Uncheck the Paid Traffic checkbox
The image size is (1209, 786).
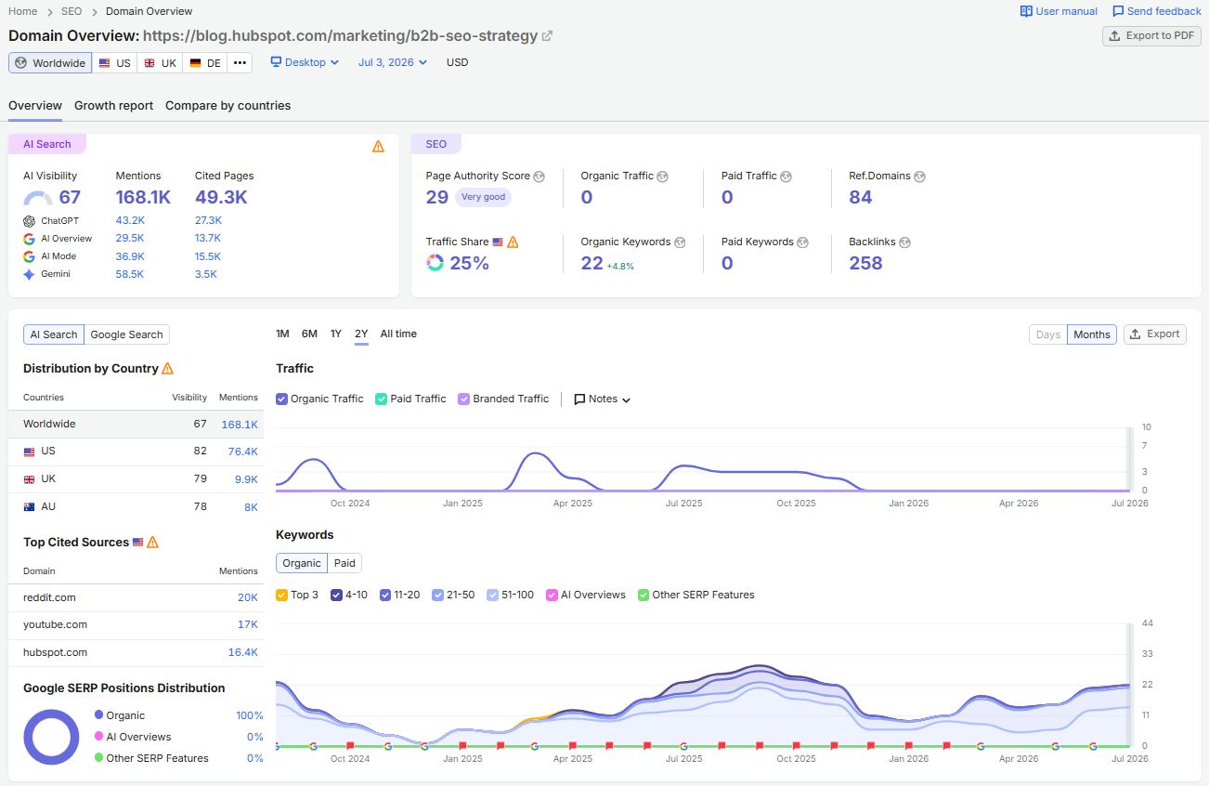click(381, 399)
